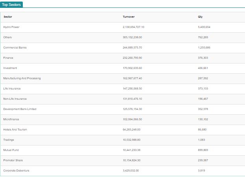Viewport: 245px width, 179px height.
Task: Select Life Insurance turnover 147,290,068.50
Action: pyautogui.click(x=133, y=88)
